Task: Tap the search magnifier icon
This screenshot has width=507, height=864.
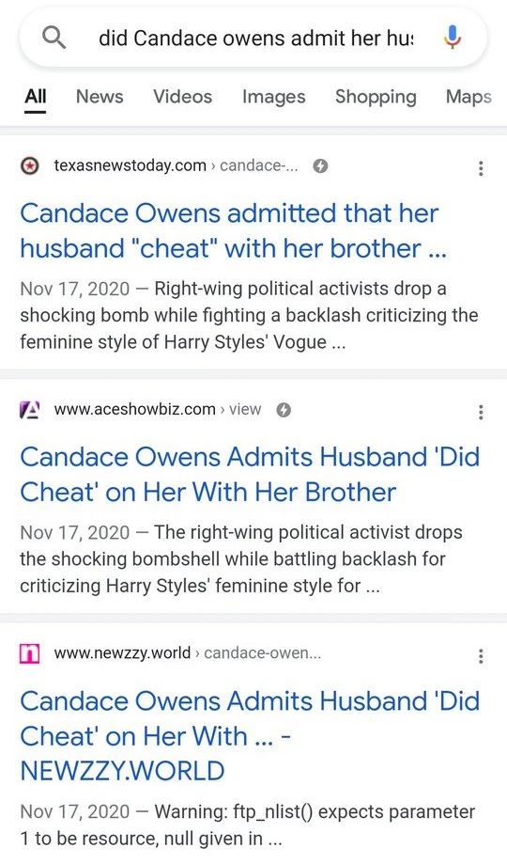Action: pos(54,38)
